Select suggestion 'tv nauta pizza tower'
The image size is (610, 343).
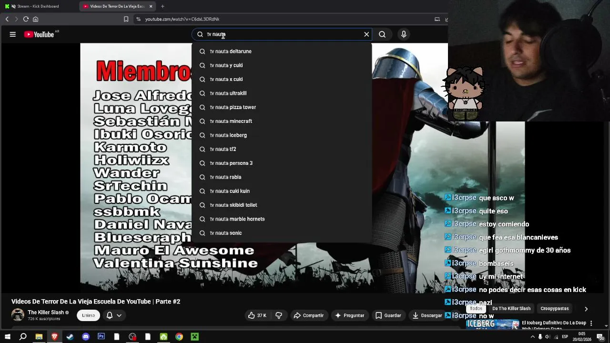click(282, 107)
